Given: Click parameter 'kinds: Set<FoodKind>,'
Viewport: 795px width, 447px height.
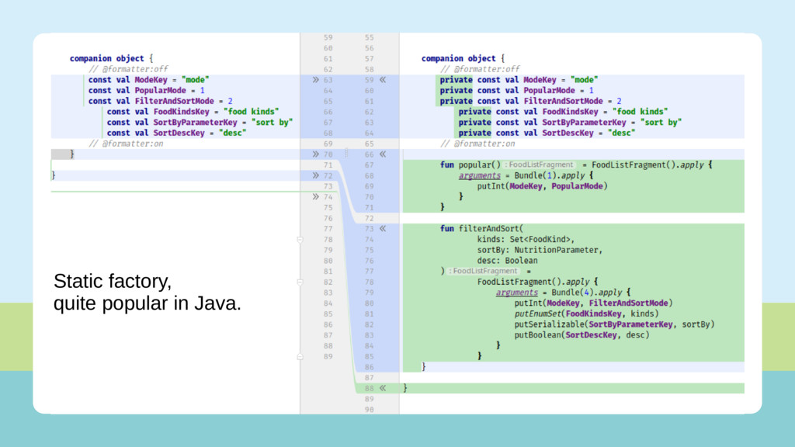Looking at the screenshot, I should coord(526,239).
